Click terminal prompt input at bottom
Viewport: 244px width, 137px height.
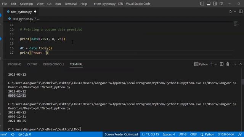tap(80, 129)
